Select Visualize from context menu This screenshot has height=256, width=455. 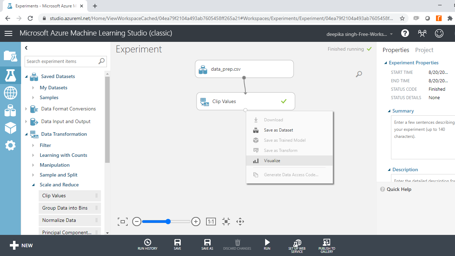tap(289, 161)
